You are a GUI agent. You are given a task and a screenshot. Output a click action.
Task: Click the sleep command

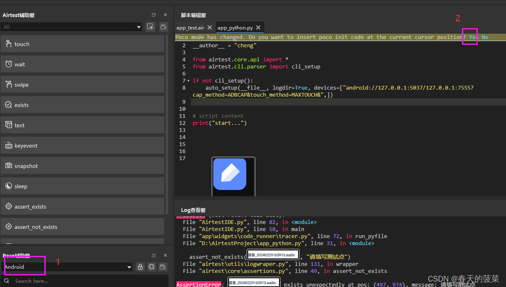pos(82,186)
